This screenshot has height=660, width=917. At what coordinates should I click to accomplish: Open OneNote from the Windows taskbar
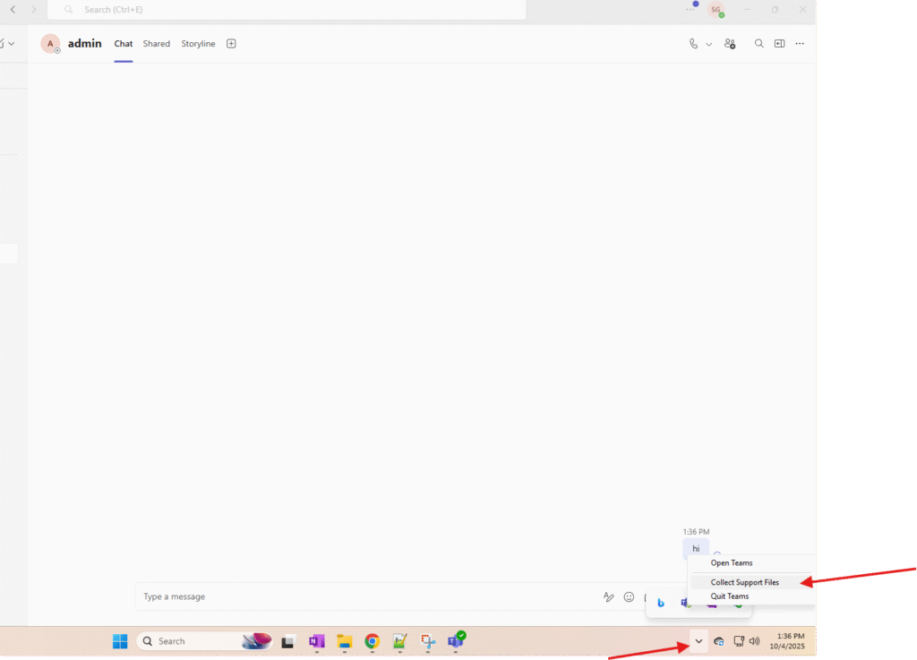click(x=316, y=641)
